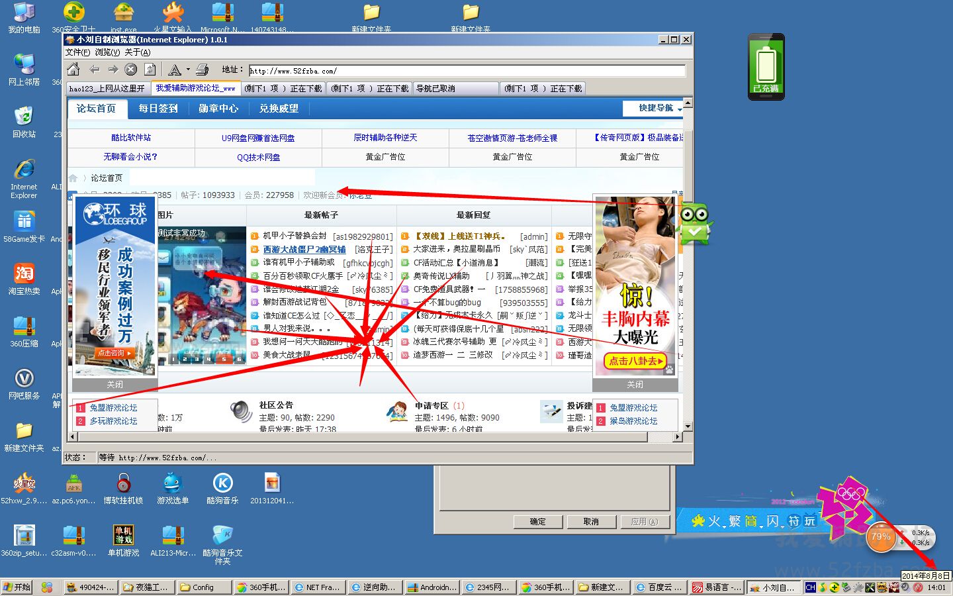Open the 社区公告 forum section
The height and width of the screenshot is (596, 953).
click(276, 405)
